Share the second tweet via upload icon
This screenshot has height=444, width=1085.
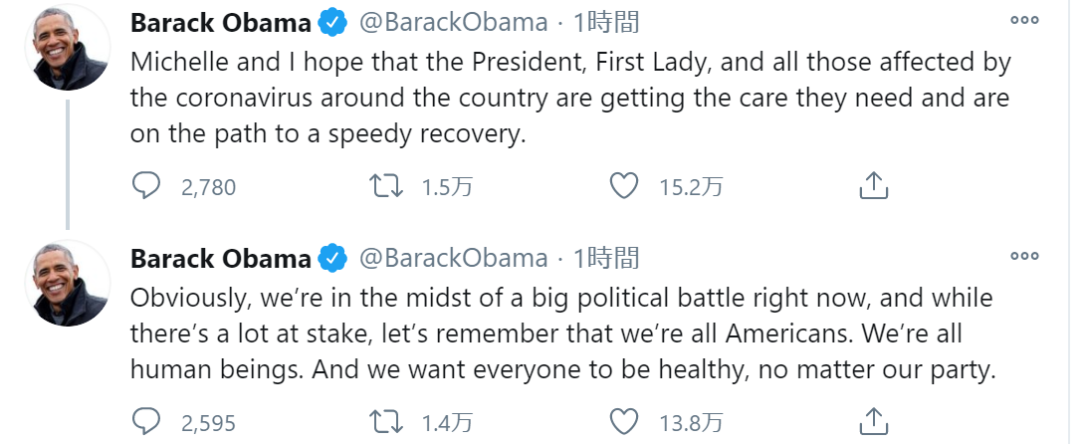tap(873, 421)
